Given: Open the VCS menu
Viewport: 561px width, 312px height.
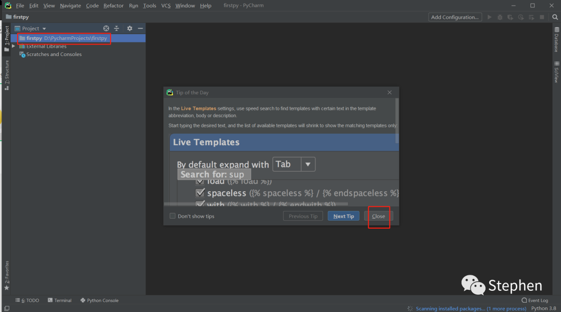Looking at the screenshot, I should pos(166,5).
